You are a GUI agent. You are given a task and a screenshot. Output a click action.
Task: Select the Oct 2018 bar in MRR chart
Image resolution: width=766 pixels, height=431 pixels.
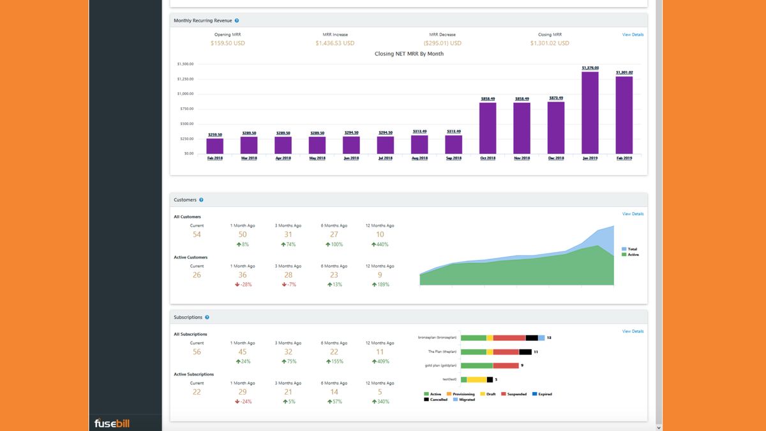click(x=488, y=128)
